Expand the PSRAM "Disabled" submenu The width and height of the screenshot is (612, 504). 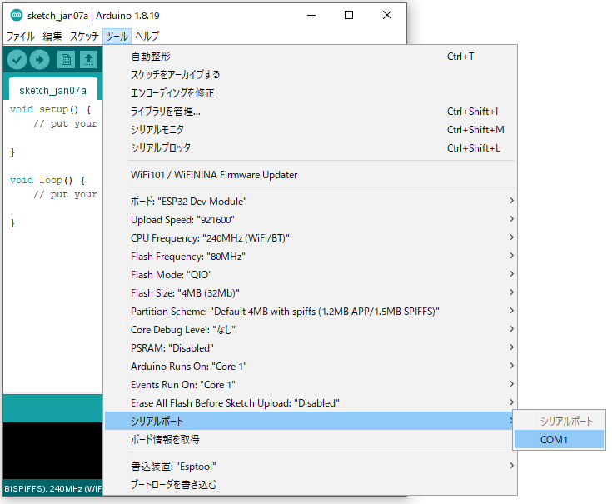click(311, 348)
